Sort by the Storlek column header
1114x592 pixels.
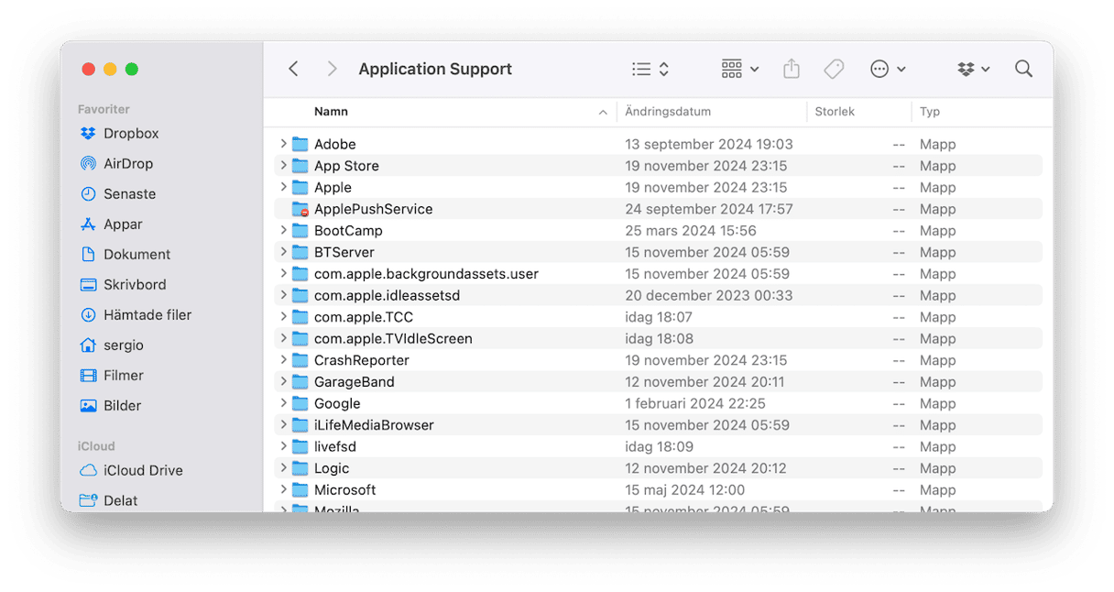pos(835,112)
